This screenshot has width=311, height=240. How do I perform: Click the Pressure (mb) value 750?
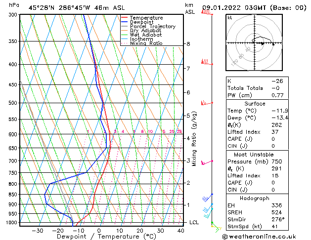click(277, 161)
